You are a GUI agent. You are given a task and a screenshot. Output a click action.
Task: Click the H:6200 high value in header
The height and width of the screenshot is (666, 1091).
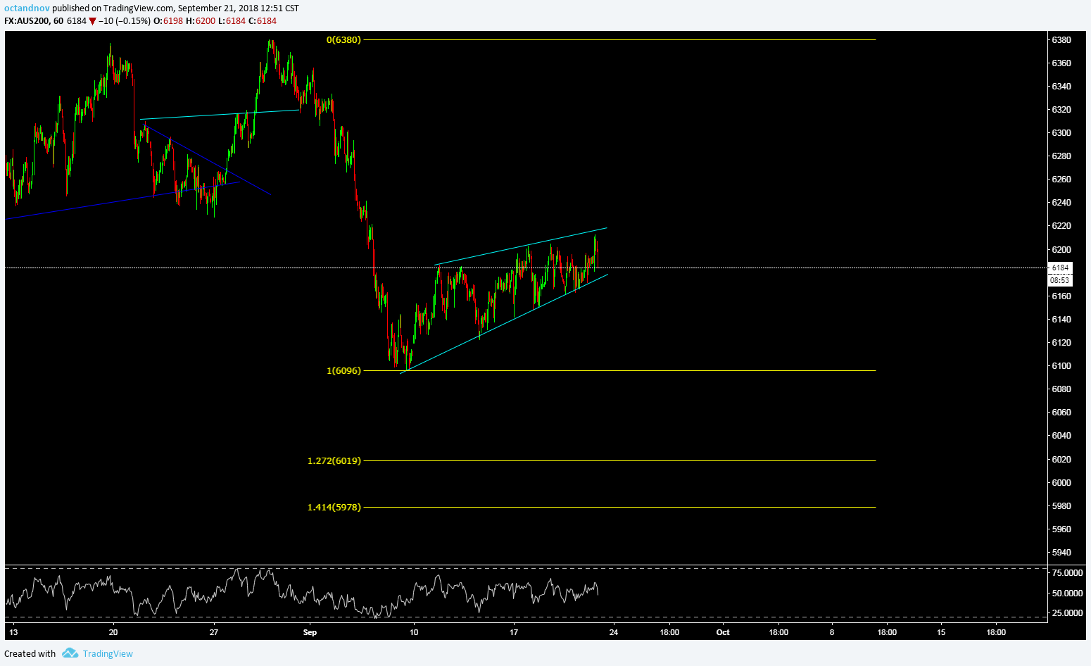point(201,21)
